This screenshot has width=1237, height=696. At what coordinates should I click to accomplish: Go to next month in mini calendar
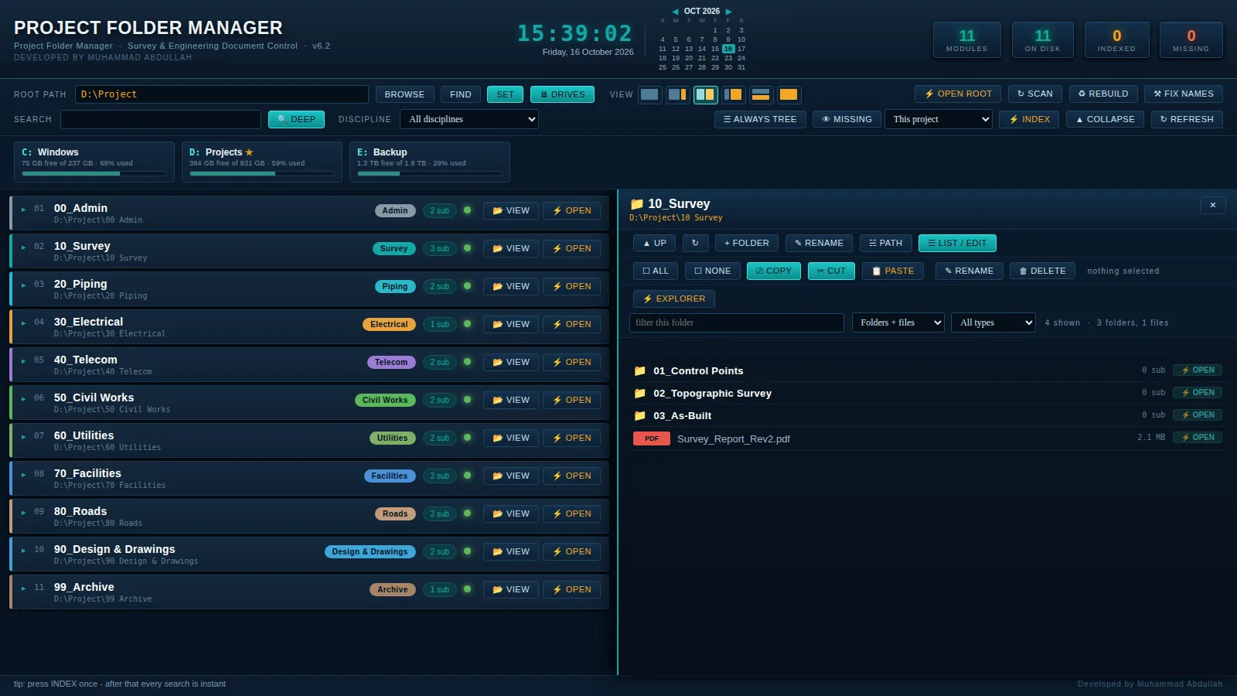[x=728, y=12]
